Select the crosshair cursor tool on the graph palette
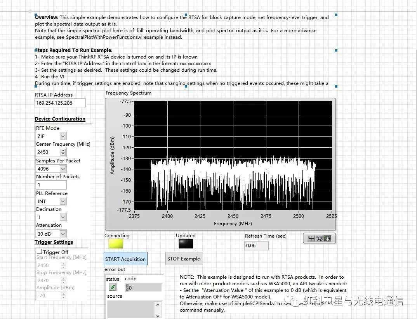This screenshot has height=319, width=417. point(311,238)
